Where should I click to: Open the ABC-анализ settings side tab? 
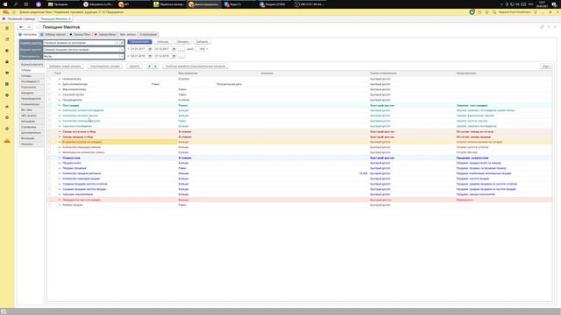pos(32,115)
